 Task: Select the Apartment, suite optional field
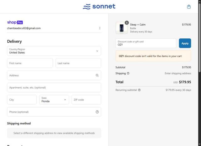tap(54, 87)
